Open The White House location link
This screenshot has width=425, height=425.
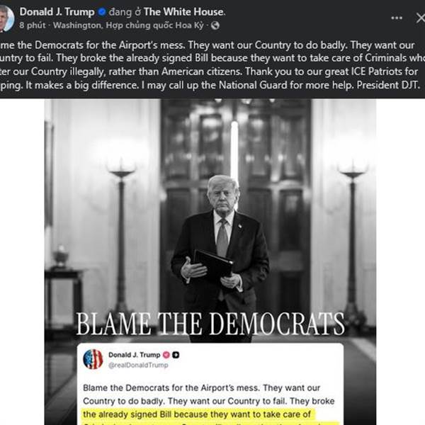point(184,12)
